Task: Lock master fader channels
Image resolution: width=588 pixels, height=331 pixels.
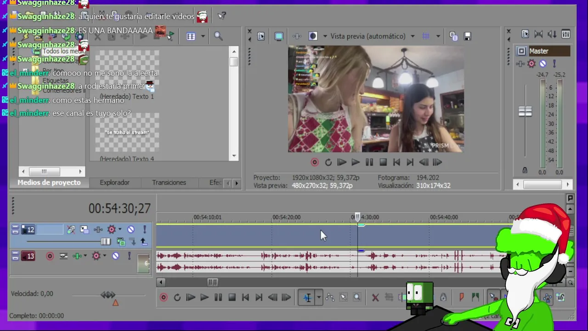Action: (525, 171)
